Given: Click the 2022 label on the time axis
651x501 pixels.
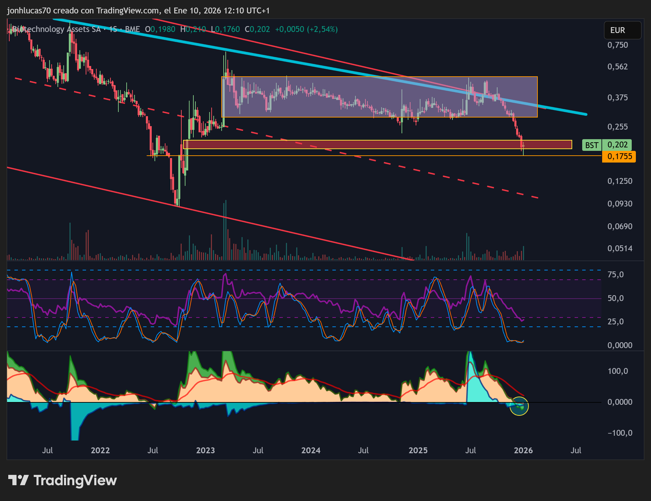Looking at the screenshot, I should 100,450.
